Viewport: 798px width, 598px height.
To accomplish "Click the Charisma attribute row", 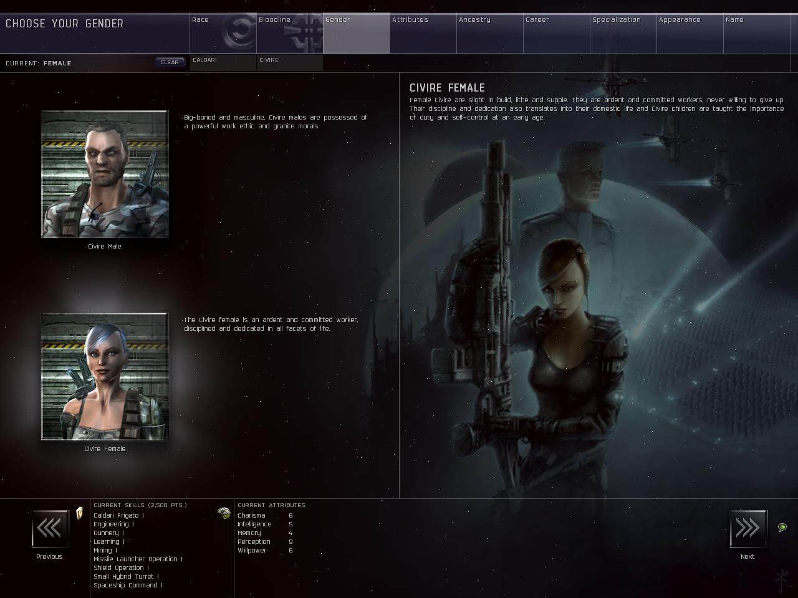I will pyautogui.click(x=265, y=515).
